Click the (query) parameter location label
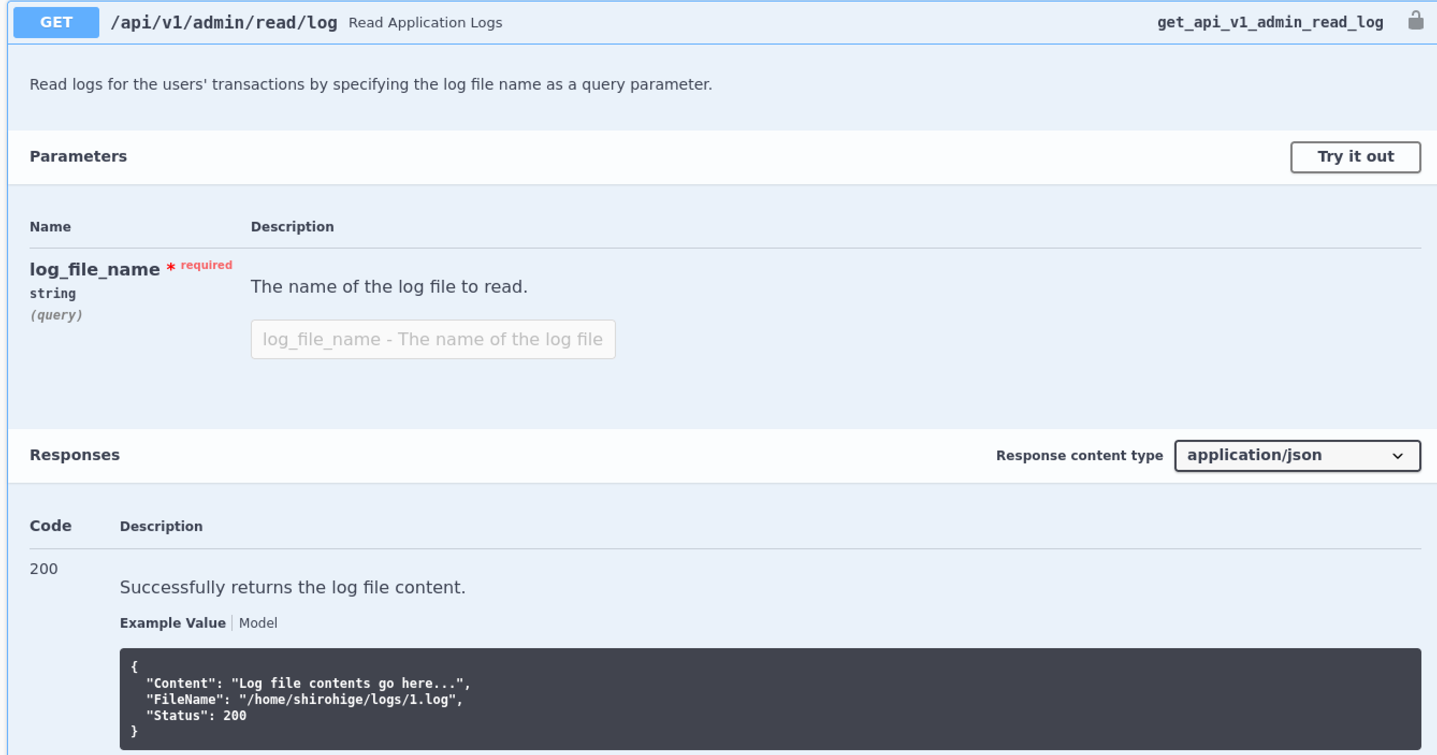 tap(56, 315)
